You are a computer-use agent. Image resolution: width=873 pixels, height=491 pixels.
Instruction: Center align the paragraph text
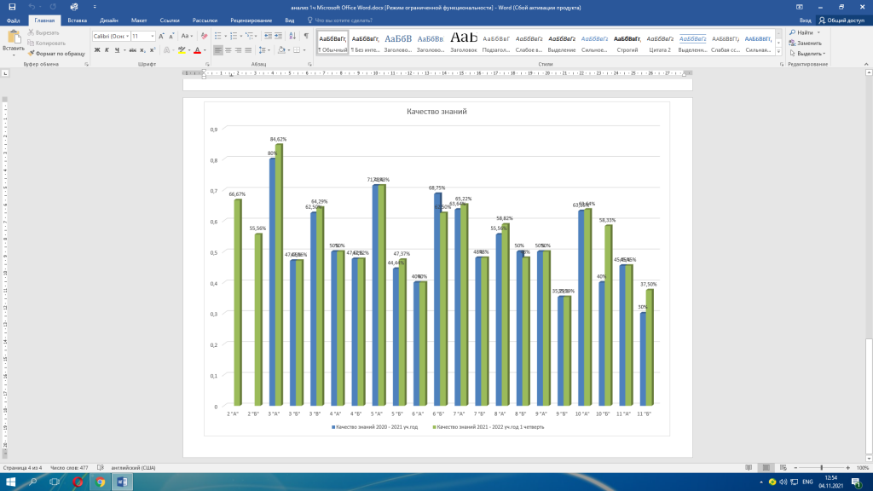click(230, 50)
